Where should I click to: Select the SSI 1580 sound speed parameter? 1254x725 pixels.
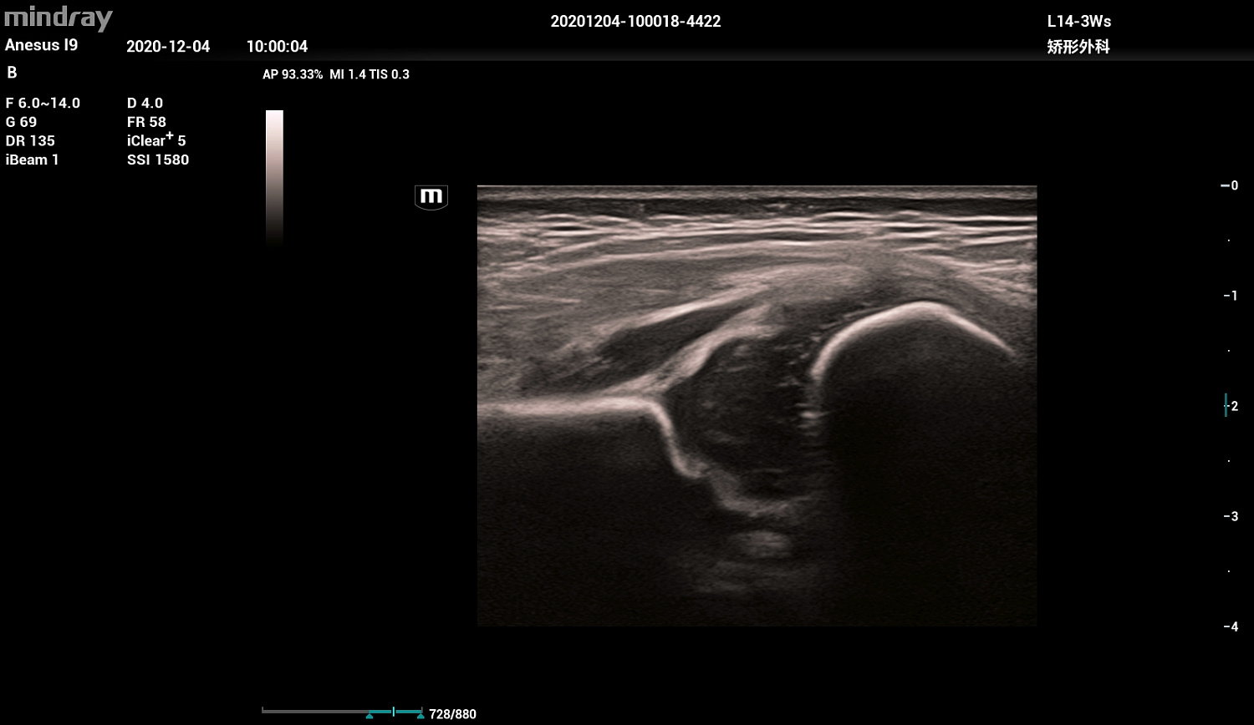158,160
